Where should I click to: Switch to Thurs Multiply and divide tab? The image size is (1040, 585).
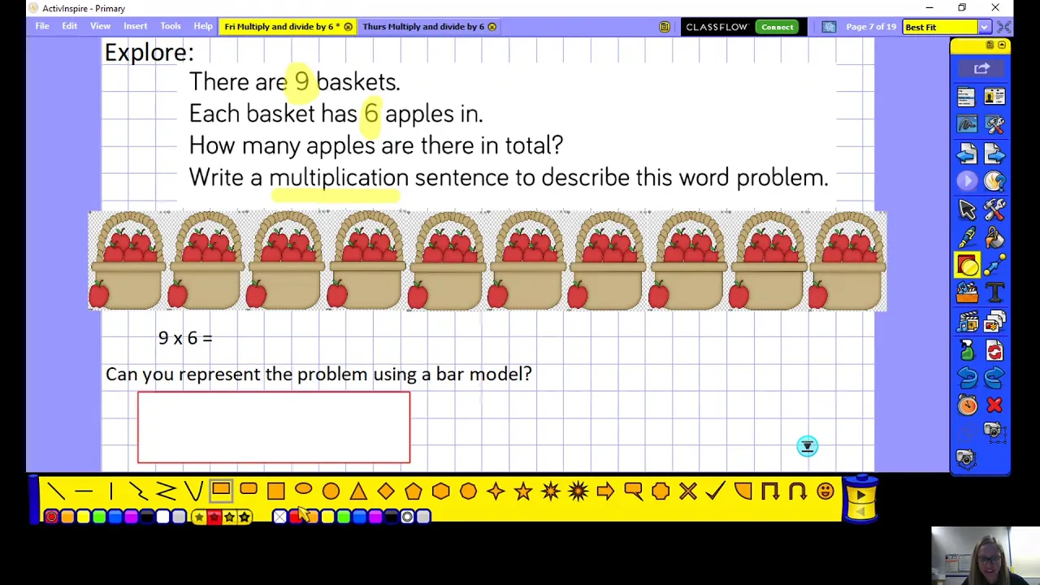click(423, 27)
